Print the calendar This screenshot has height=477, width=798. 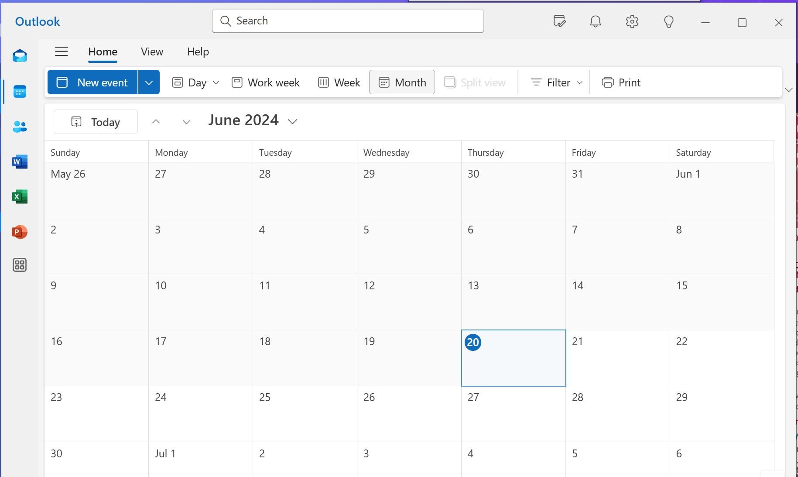(621, 82)
